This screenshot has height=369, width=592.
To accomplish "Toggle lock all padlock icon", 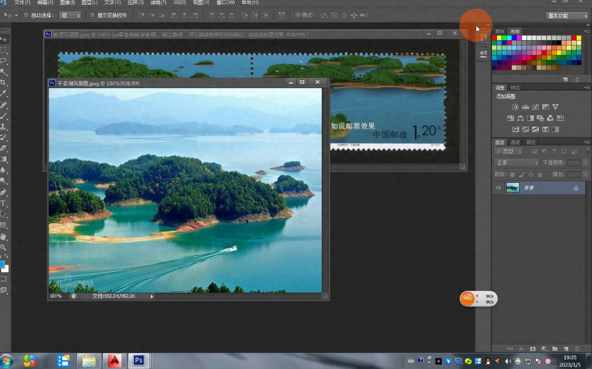I will [540, 174].
